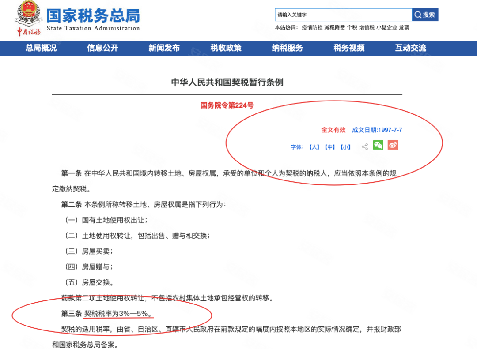
Task: Click the 第二条 article heading
Action: pos(72,205)
